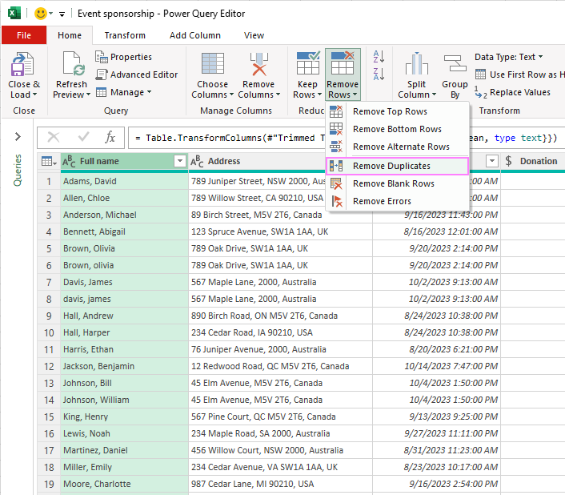565x495 pixels.
Task: Confirm the formula bar entry
Action: 83,137
